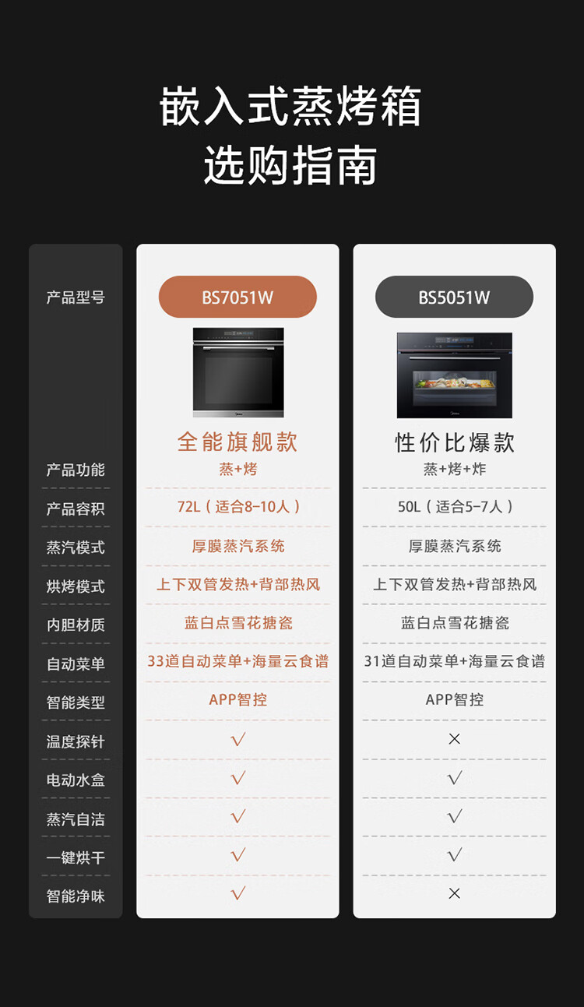Screen dimensions: 584x1007
Task: Select the 智能净味 row label
Action: click(x=76, y=896)
